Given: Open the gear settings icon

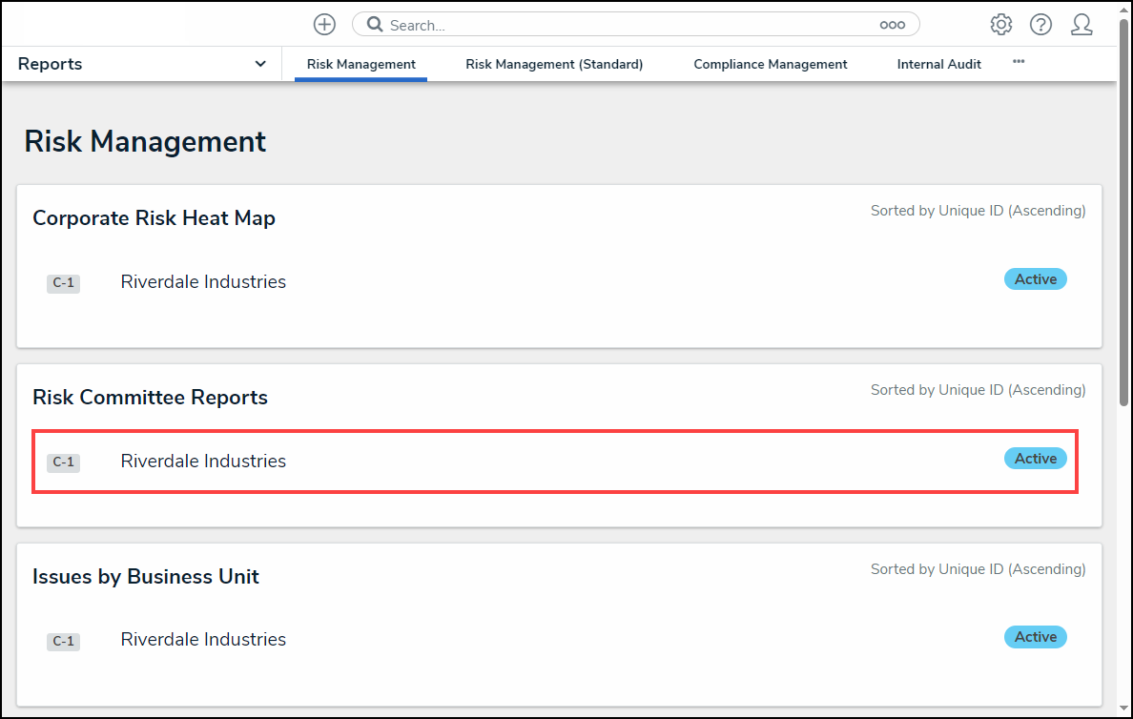Looking at the screenshot, I should (1000, 25).
